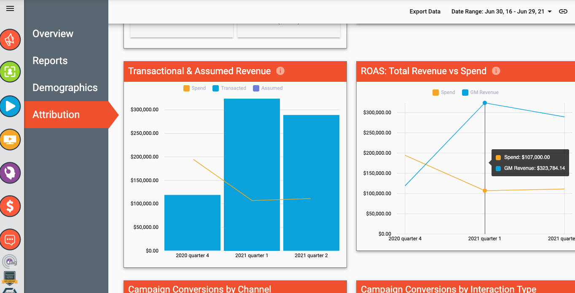
Task: Open the Date Range picker dropdown
Action: [501, 11]
